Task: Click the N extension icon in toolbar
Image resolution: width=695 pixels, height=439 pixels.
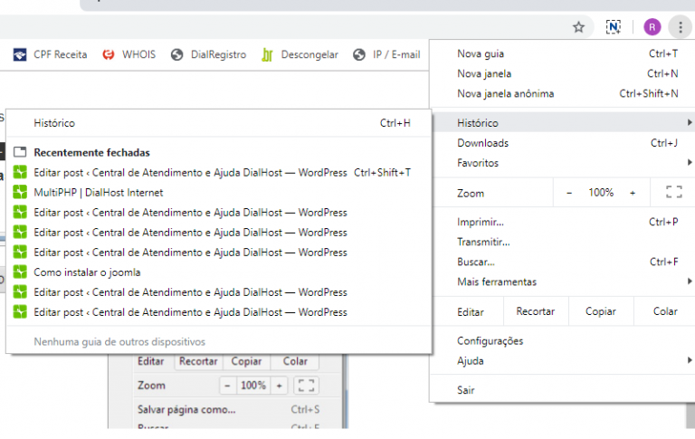Action: click(614, 27)
